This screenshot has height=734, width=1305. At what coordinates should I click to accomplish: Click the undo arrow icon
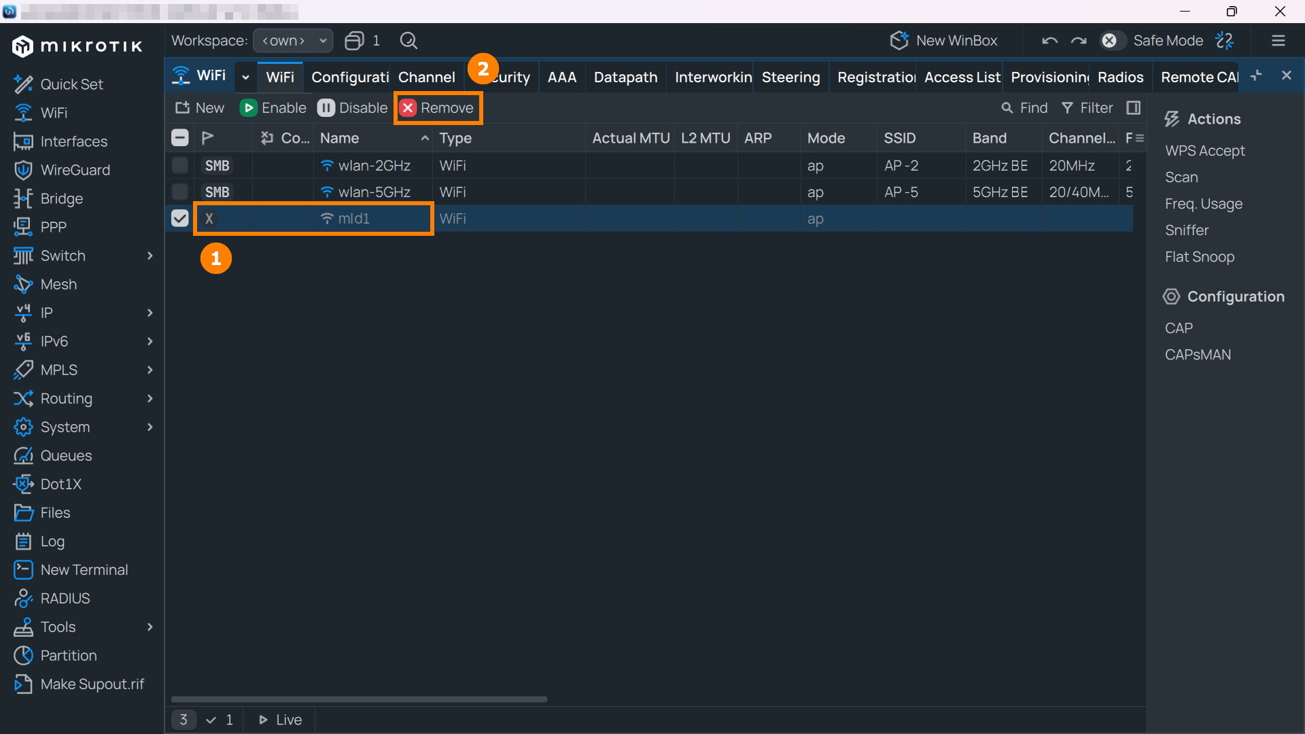pyautogui.click(x=1049, y=41)
